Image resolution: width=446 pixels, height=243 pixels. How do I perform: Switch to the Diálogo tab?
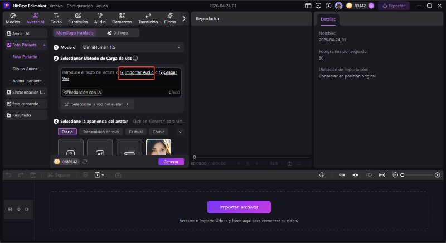tap(118, 33)
